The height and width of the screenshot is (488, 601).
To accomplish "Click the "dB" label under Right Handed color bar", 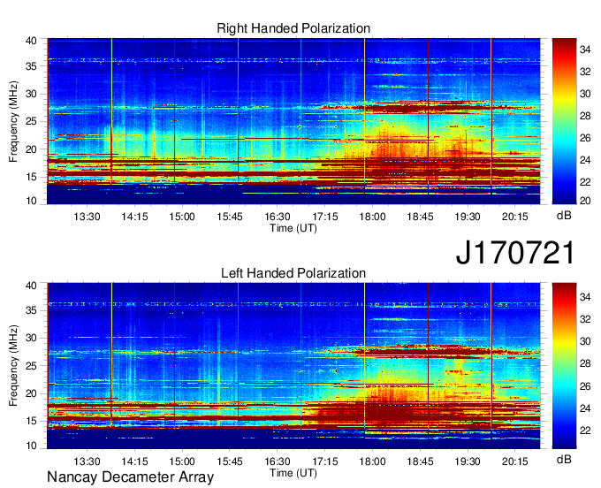I will click(564, 216).
